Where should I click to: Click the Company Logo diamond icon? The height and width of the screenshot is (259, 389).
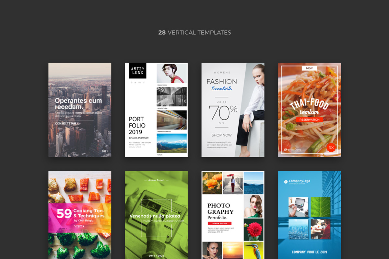286,182
